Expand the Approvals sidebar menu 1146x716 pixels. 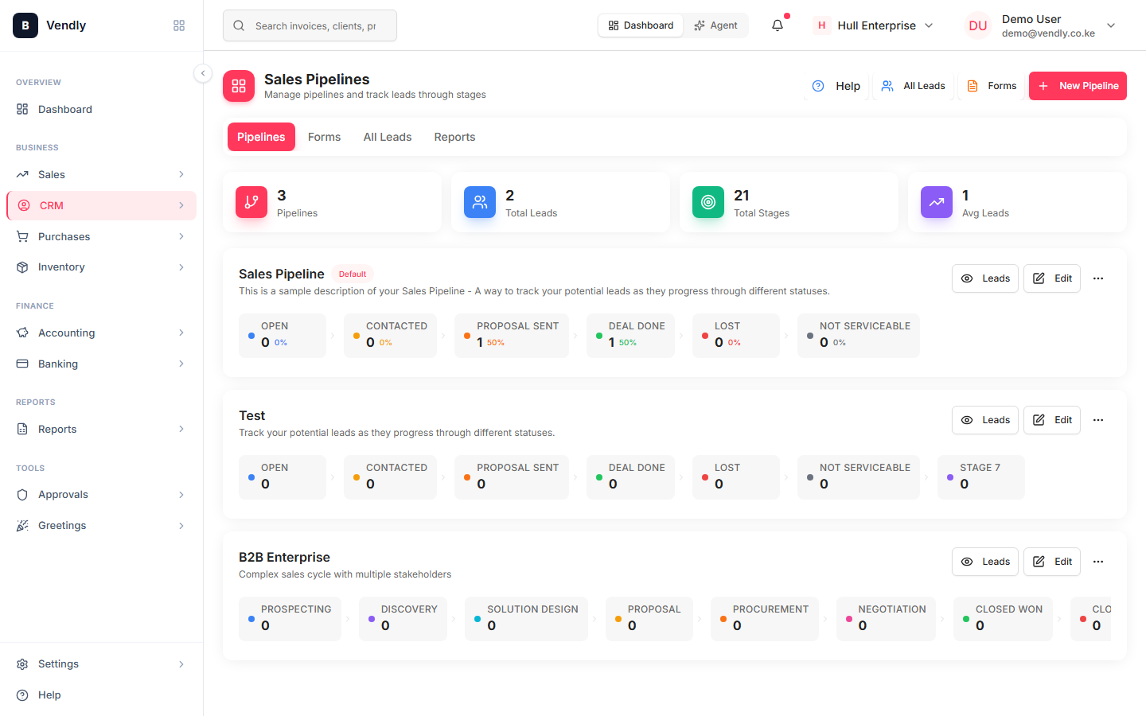pyautogui.click(x=101, y=494)
